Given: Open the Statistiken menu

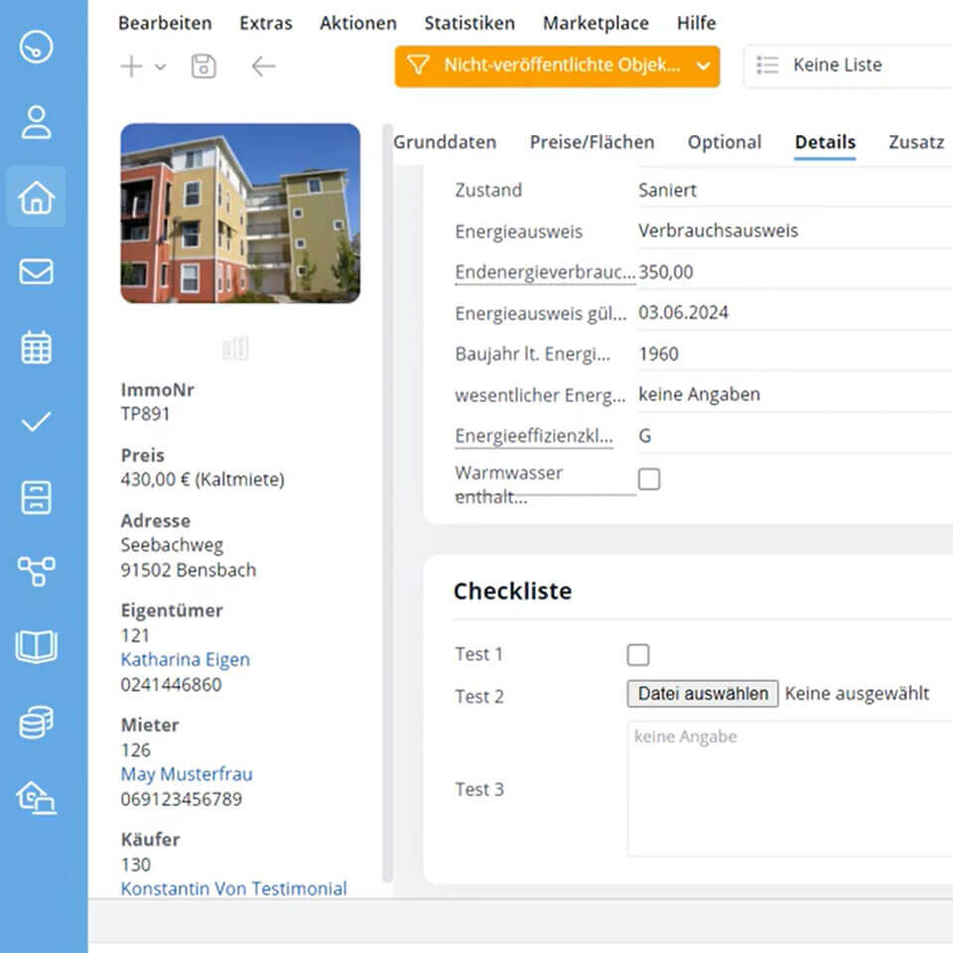Looking at the screenshot, I should 470,23.
